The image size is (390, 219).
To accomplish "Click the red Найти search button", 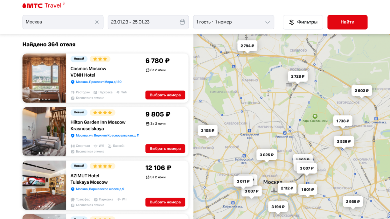I will click(x=347, y=22).
